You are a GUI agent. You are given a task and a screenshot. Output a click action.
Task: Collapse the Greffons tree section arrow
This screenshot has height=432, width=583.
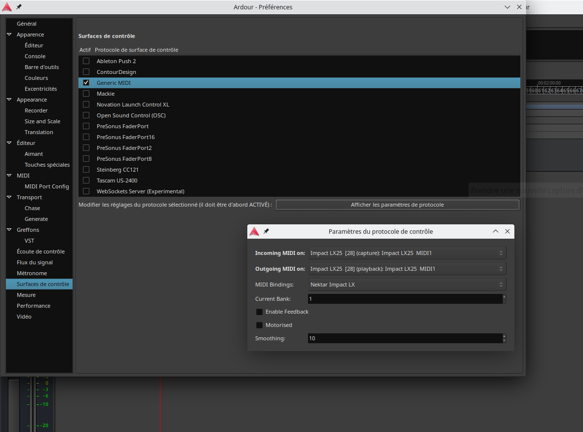point(9,229)
